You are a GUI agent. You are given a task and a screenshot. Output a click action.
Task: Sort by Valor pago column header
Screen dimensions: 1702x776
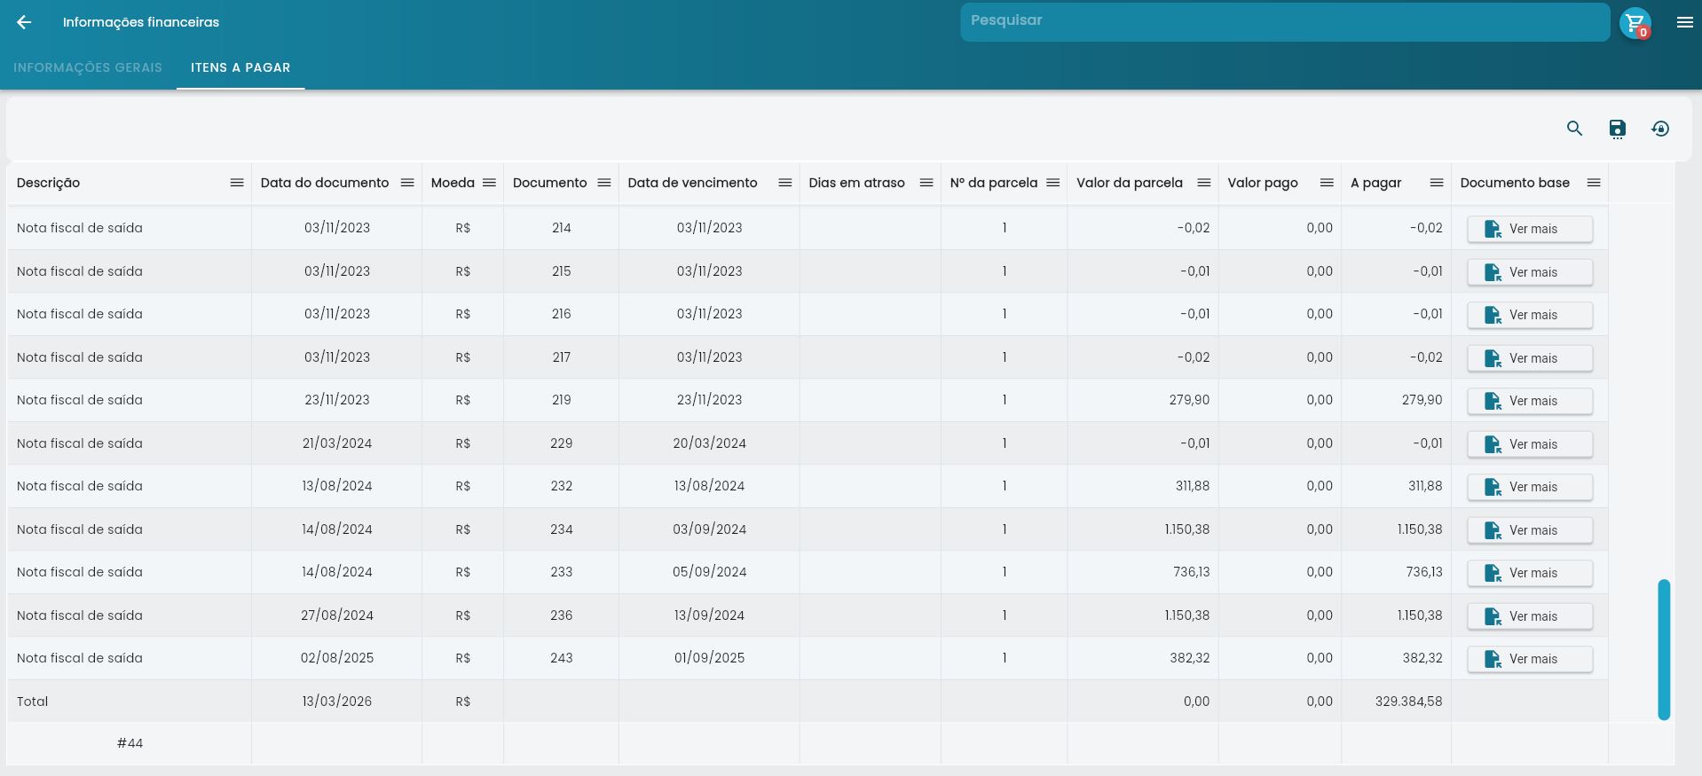1263,183
